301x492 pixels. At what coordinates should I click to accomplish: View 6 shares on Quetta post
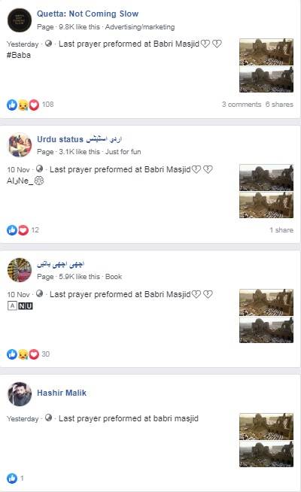(279, 104)
